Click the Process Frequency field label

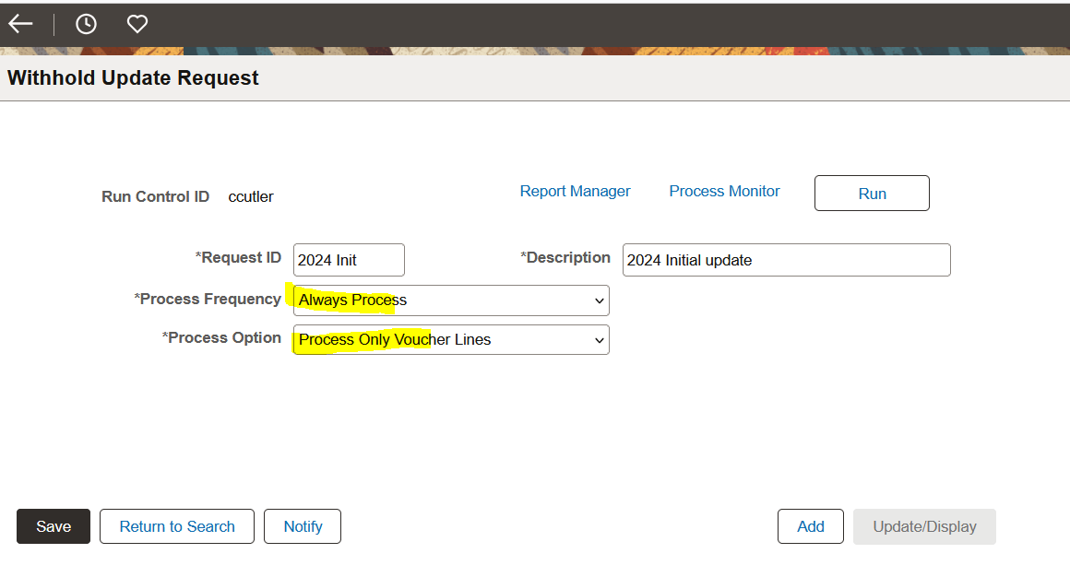pos(208,299)
